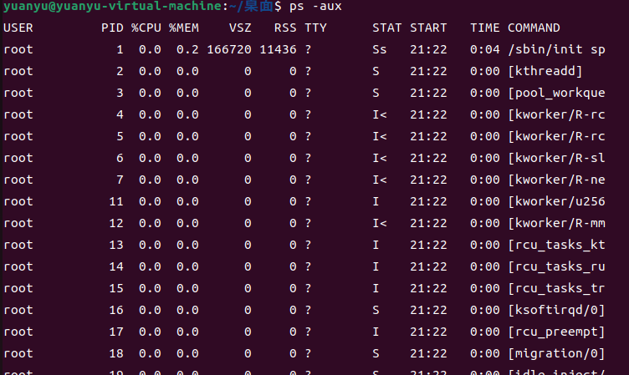Viewport: 629px width, 375px height.
Task: Click the STAT column header
Action: pos(386,28)
